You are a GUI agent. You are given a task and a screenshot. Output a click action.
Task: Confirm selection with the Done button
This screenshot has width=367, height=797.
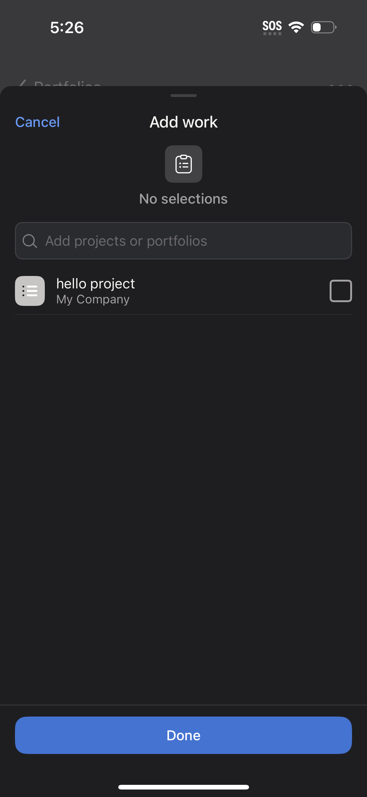pyautogui.click(x=183, y=735)
